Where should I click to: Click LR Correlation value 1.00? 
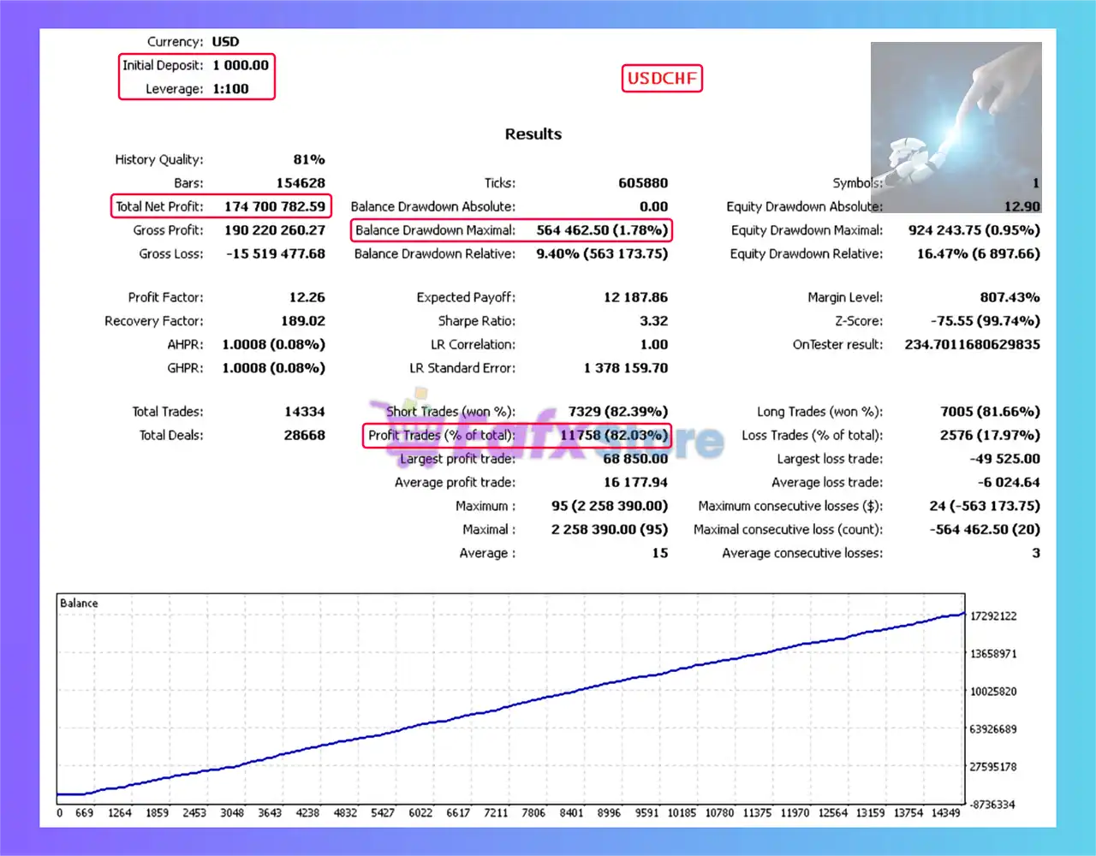(x=653, y=344)
